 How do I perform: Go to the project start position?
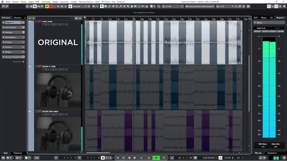coord(118,158)
